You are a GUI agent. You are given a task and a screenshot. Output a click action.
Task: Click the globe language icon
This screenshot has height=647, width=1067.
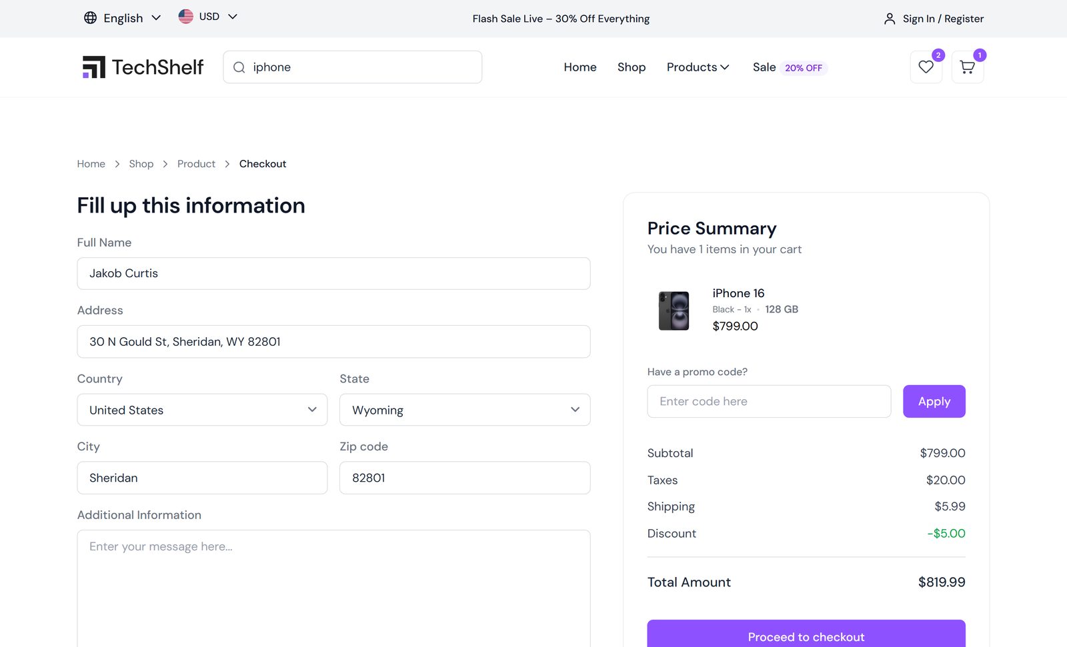[90, 18]
